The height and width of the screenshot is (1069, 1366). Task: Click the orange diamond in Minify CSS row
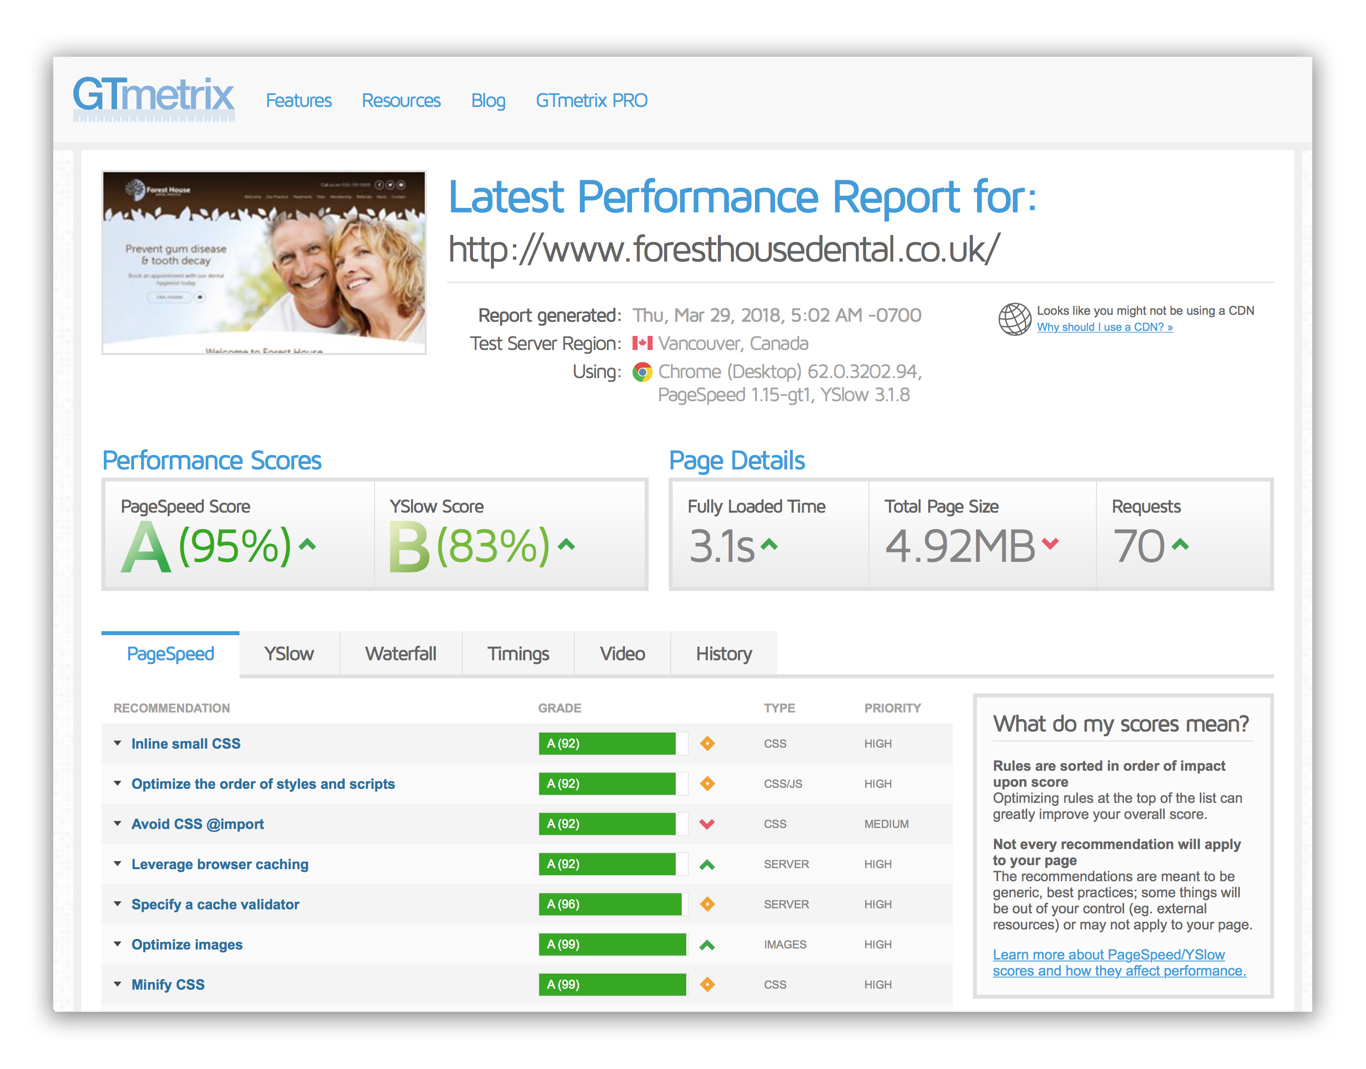click(x=707, y=985)
